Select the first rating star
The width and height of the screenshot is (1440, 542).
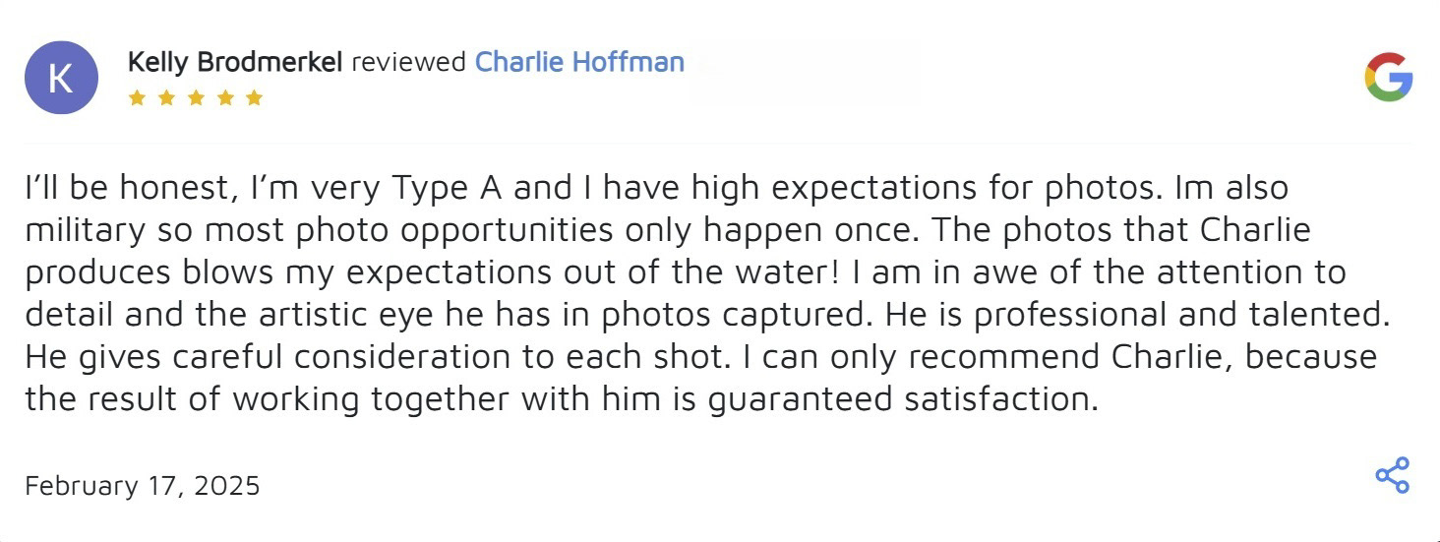[x=137, y=97]
